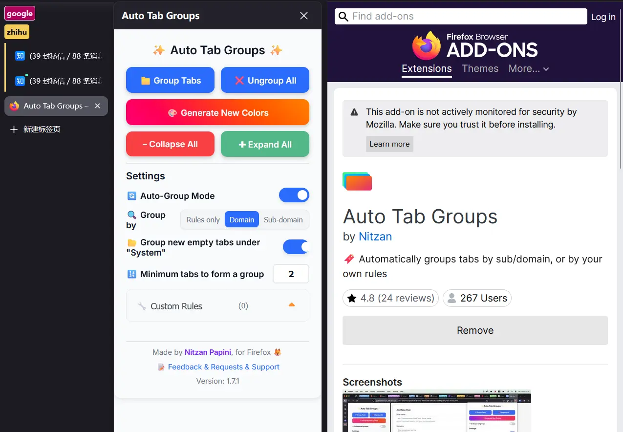Toggle Auto-Group Mode switch

click(x=294, y=195)
